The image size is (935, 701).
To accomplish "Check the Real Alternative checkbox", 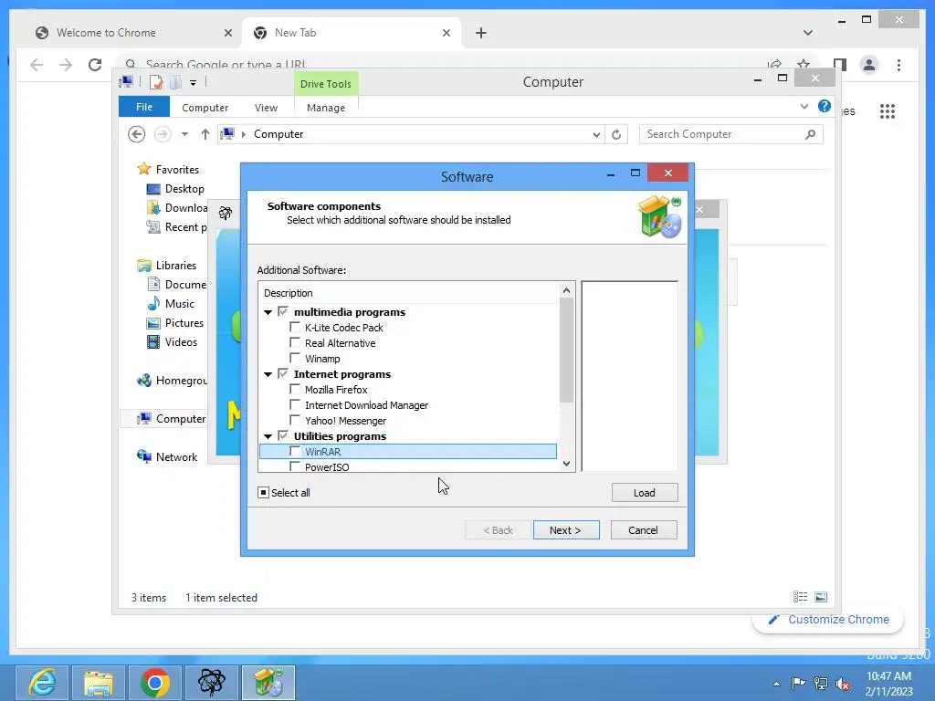I will pos(295,343).
